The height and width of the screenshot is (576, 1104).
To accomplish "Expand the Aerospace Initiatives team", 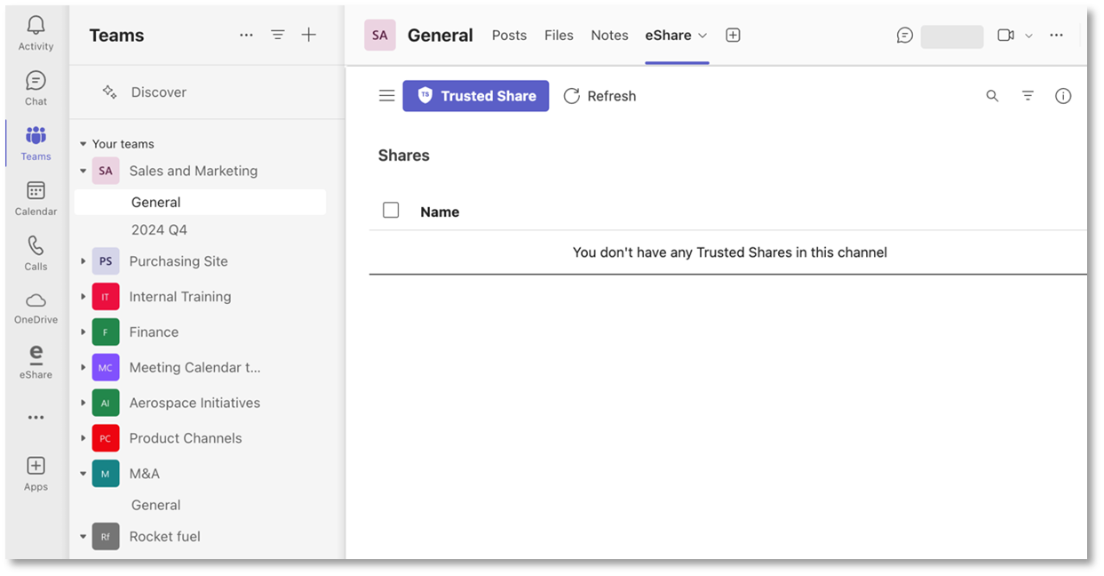I will tap(83, 403).
